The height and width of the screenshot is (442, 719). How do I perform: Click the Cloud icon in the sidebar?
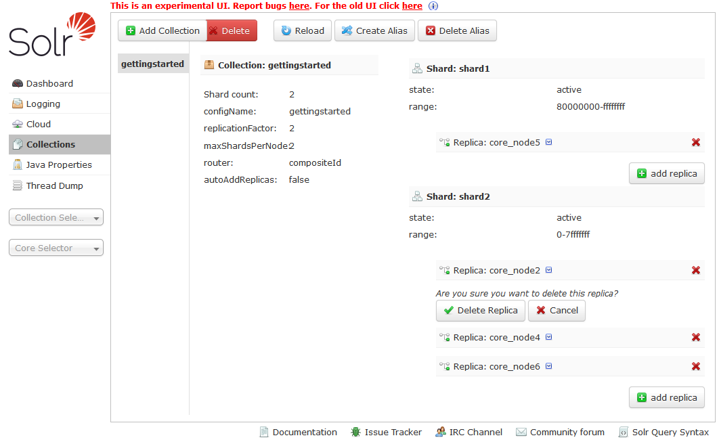pos(18,124)
